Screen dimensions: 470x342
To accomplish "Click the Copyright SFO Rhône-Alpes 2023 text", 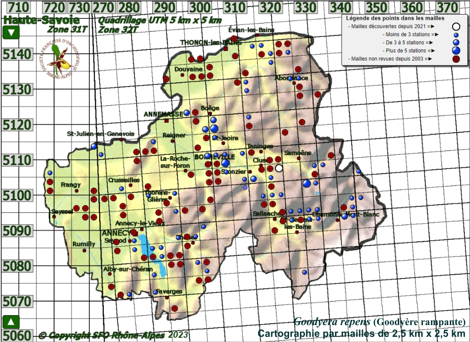I will (113, 335).
